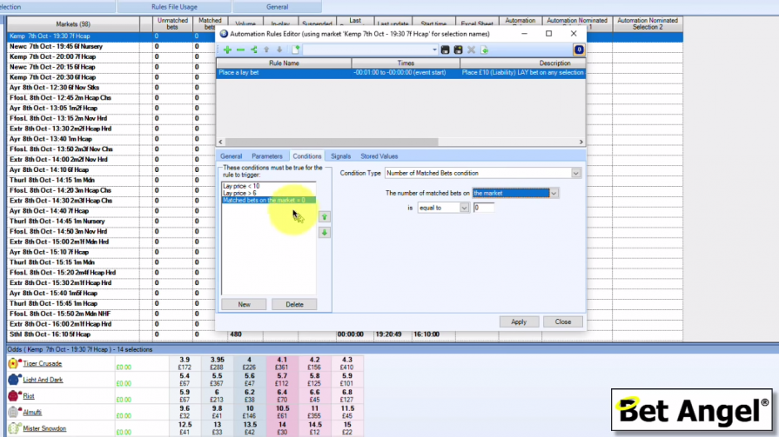Toggle the pin icon at the editor toolbar's right
Viewport: 779px width, 437px height.
point(579,50)
